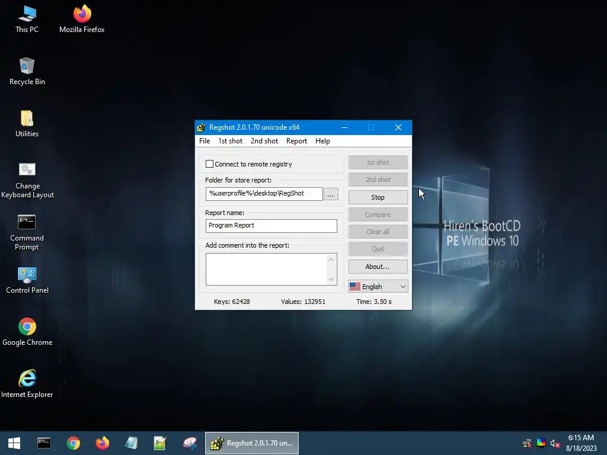Click the Report name input field
This screenshot has width=607, height=455.
click(x=271, y=226)
